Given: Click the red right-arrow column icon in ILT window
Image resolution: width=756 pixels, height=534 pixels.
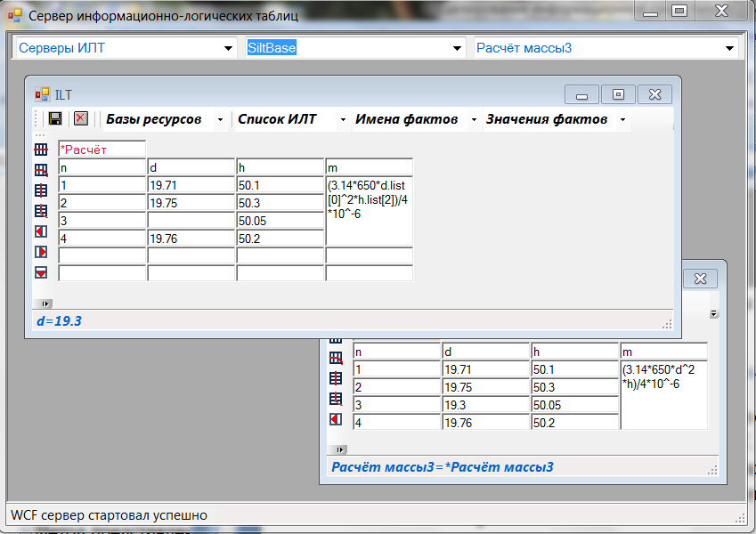Looking at the screenshot, I should click(x=41, y=252).
